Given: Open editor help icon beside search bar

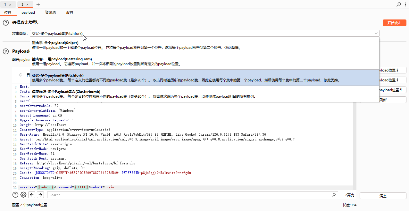Looking at the screenshot, I should (15, 195).
